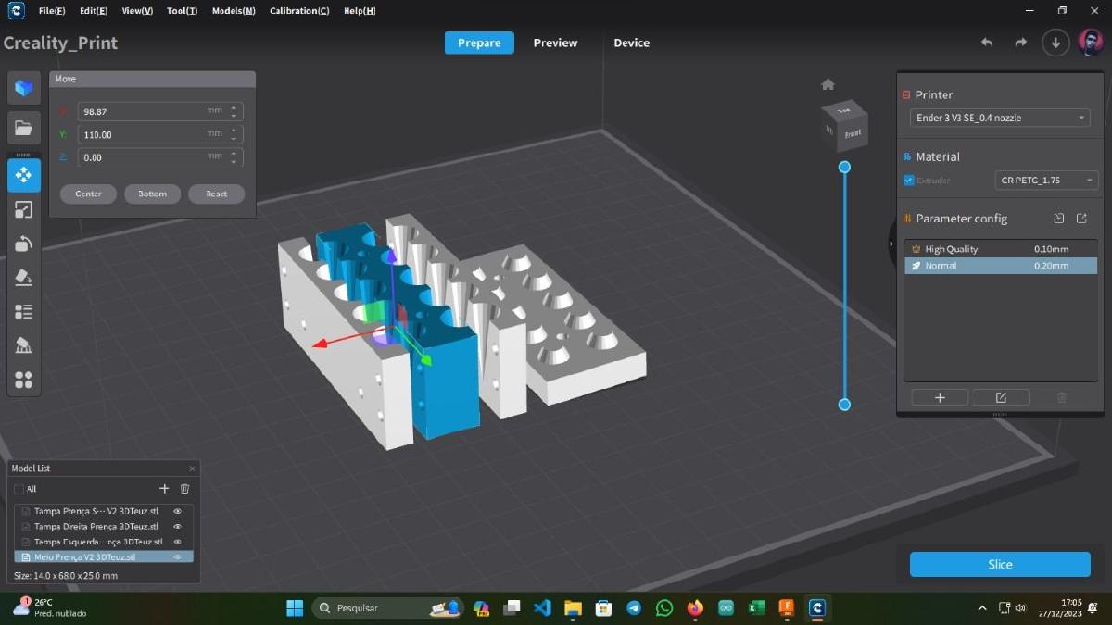Select the Scale tool

23,209
